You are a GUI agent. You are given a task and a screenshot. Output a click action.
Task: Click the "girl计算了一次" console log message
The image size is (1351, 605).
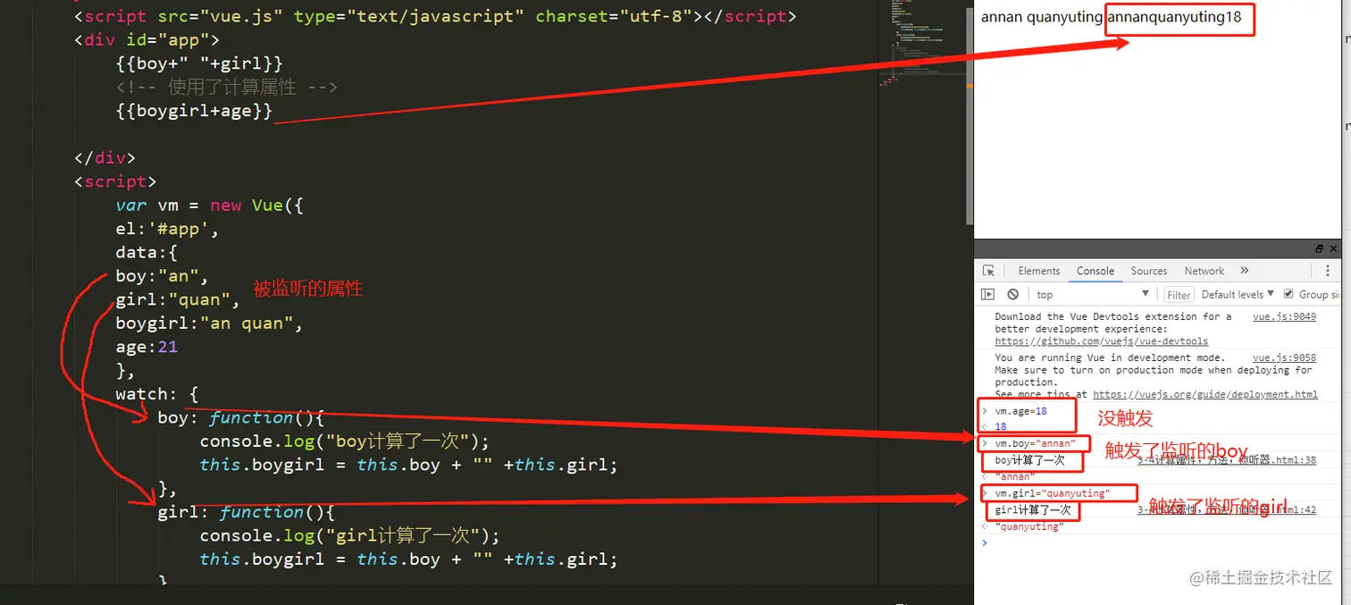pos(1033,510)
